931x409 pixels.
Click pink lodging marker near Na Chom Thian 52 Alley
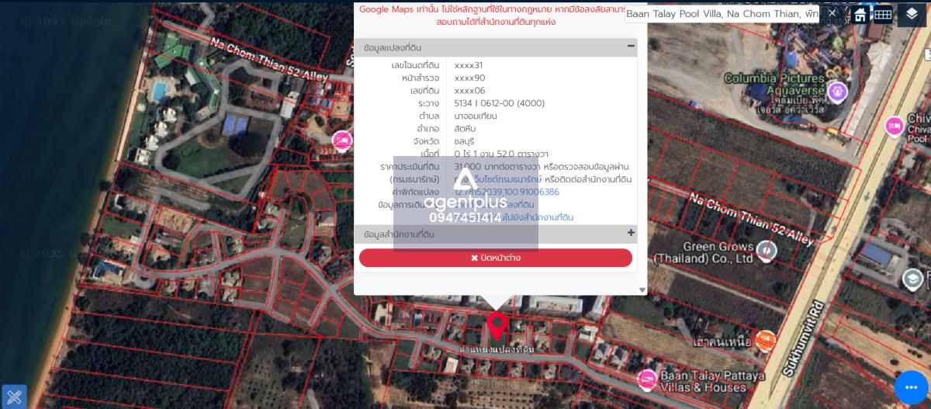click(x=341, y=140)
